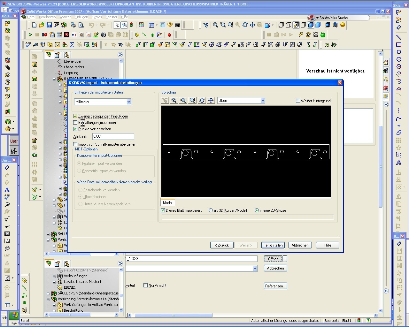Viewport: 409px width, 327px height.
Task: Open the Einfügen menu
Action: pyautogui.click(x=81, y=17)
